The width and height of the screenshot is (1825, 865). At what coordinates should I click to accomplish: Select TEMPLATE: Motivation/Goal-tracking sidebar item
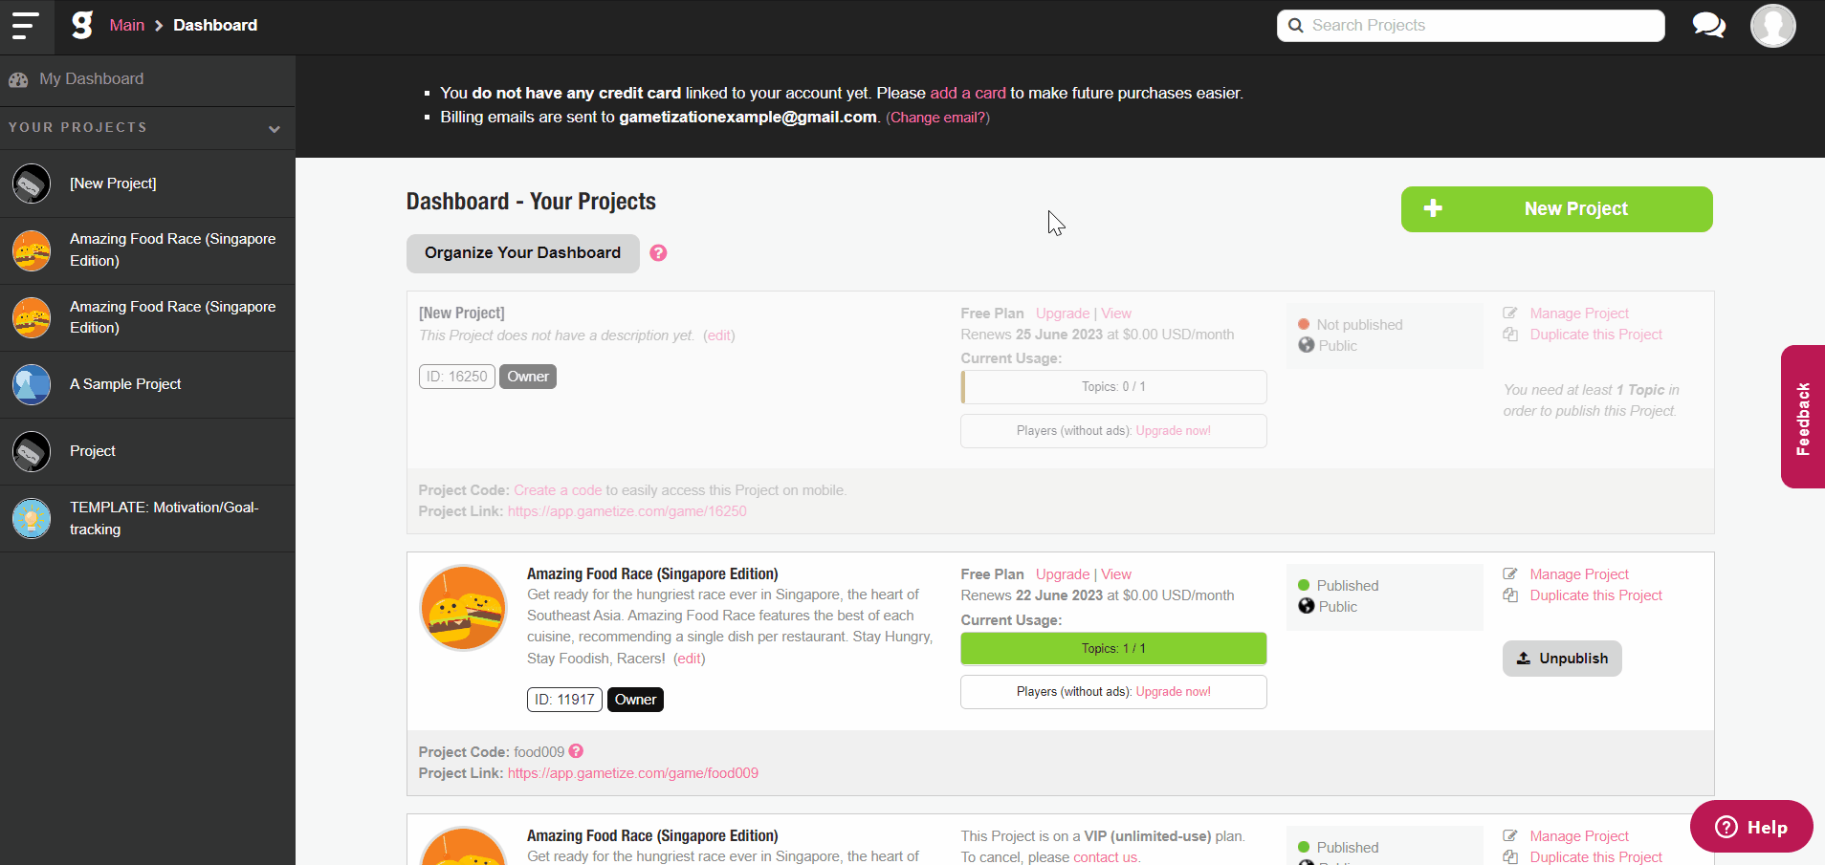[147, 518]
